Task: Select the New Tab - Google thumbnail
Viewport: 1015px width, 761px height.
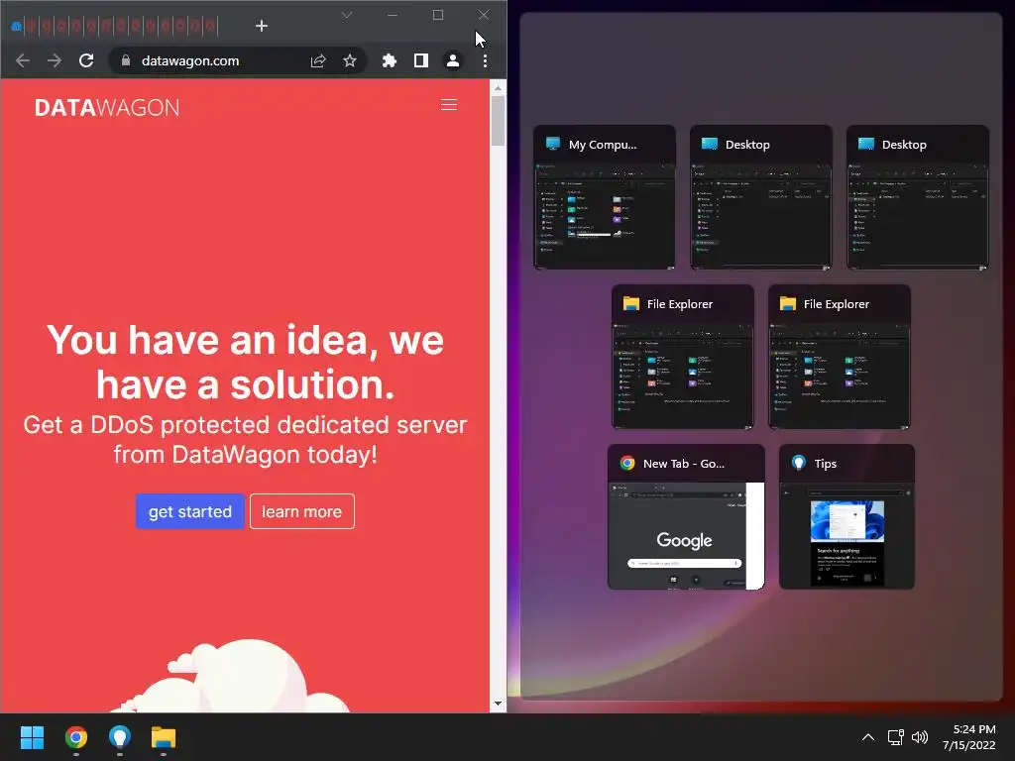Action: [686, 516]
